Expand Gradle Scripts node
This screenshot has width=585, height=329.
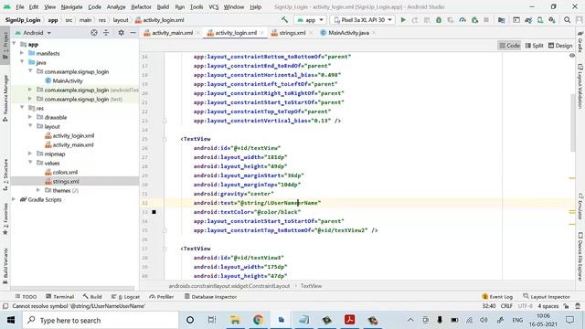pos(14,199)
